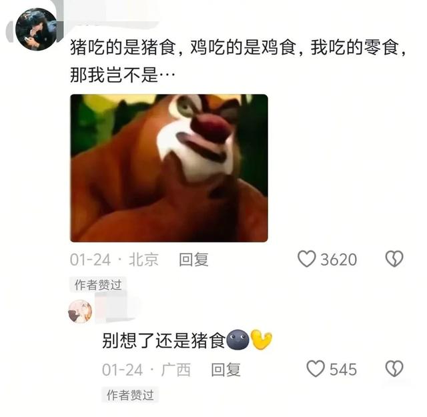Open the reply author's small avatar
Image resolution: width=427 pixels, height=417 pixels.
80,312
